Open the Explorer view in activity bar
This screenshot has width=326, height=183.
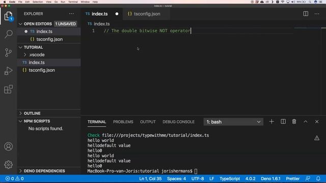tap(8, 16)
